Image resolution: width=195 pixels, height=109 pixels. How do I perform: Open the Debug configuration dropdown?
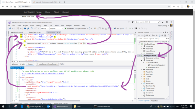pyautogui.click(x=45, y=29)
